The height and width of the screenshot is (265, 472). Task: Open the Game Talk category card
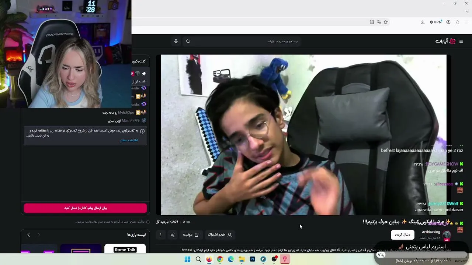[125, 249]
